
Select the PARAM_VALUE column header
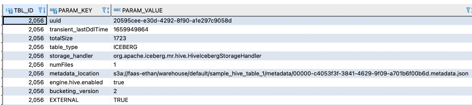click(x=142, y=10)
